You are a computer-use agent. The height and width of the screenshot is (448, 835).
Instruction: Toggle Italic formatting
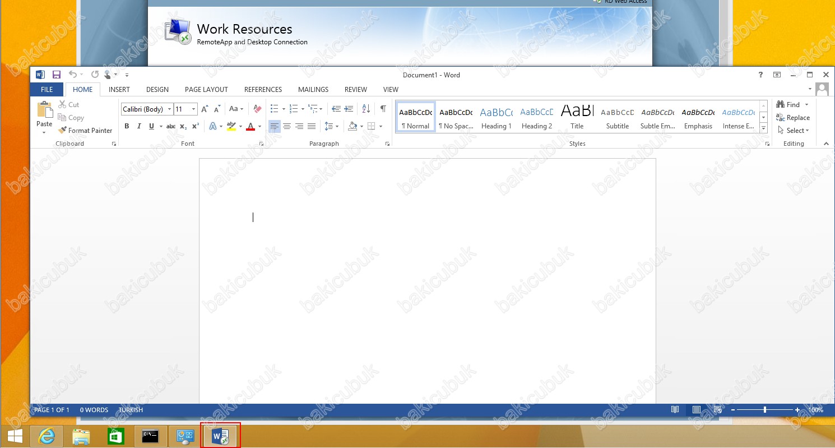[139, 127]
